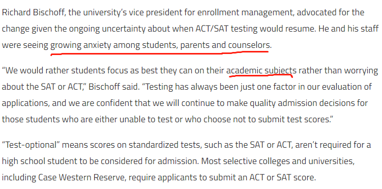Click the word 'counselors' above red underline
This screenshot has height=189, width=382.
click(248, 45)
